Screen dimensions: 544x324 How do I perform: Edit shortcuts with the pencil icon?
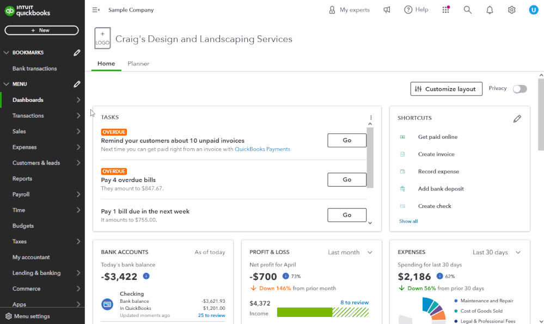pos(517,118)
